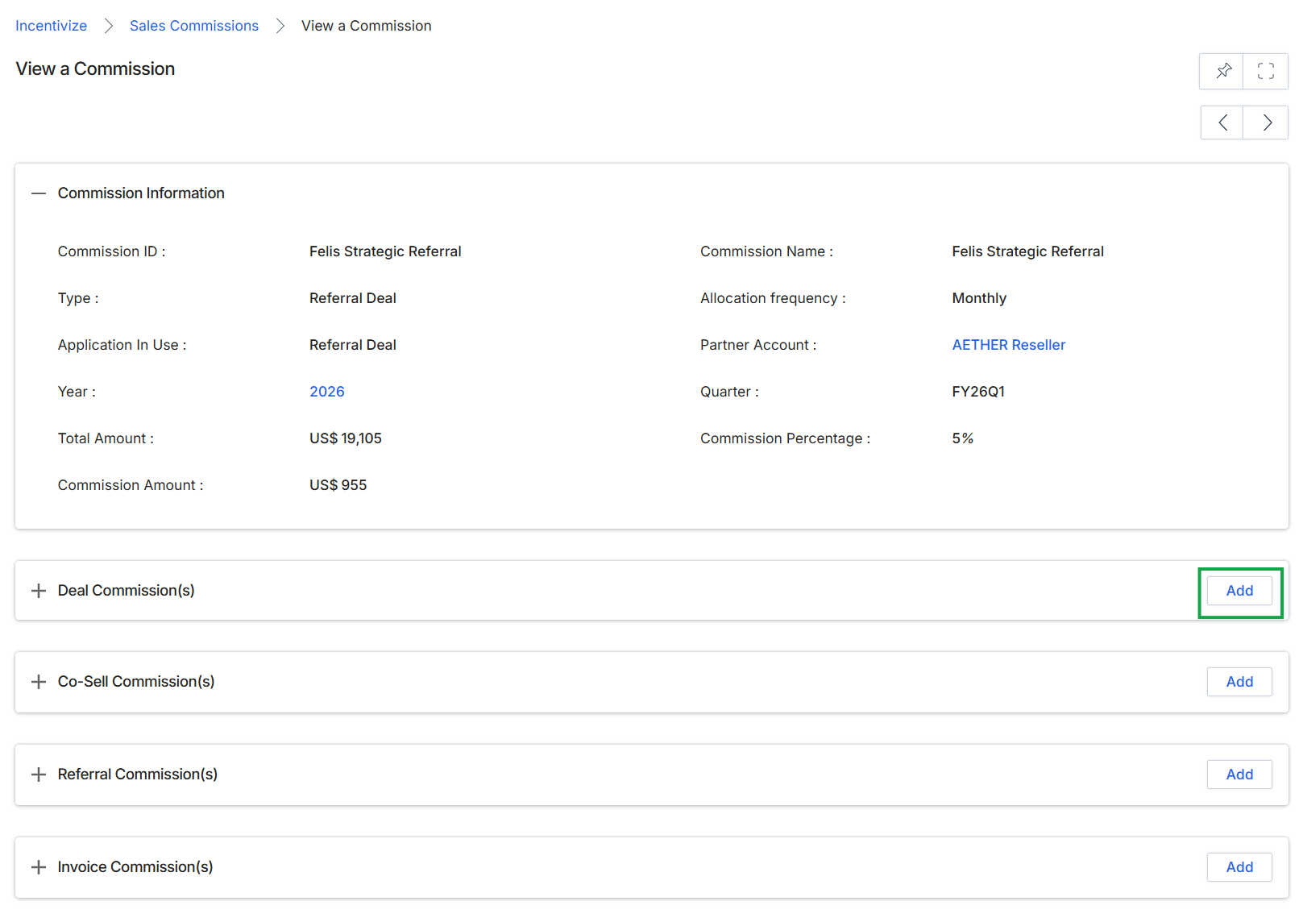Select the Commission ID value Felis Strategic Referral
This screenshot has width=1303, height=922.
click(385, 251)
